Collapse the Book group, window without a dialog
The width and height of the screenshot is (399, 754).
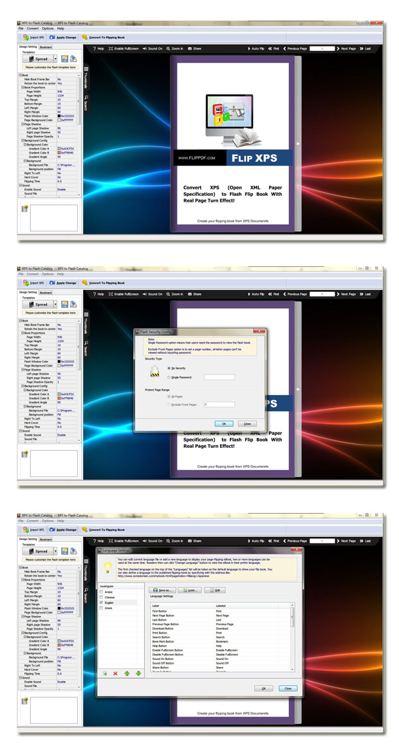coord(20,75)
